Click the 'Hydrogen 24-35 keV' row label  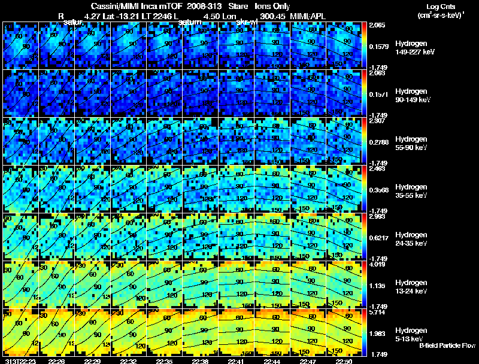coord(411,239)
